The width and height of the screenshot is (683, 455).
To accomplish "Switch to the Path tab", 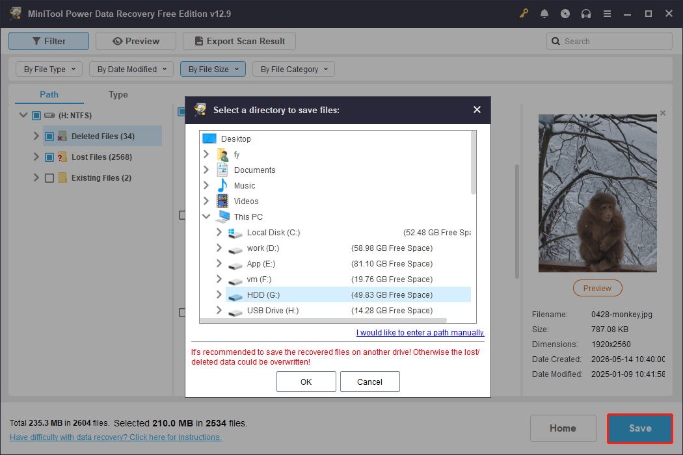I will point(49,94).
